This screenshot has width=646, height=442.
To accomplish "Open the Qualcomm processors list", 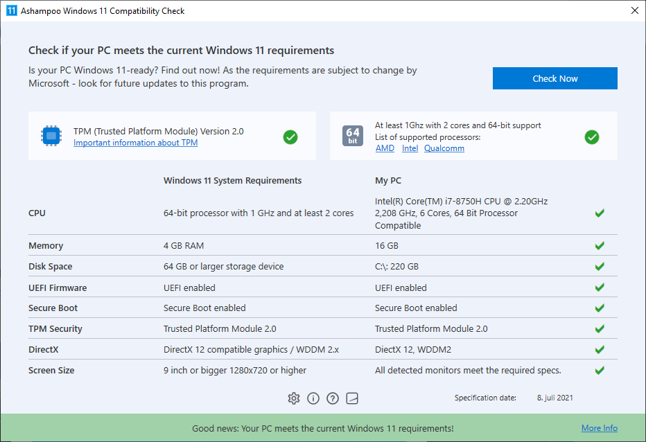I will point(444,148).
